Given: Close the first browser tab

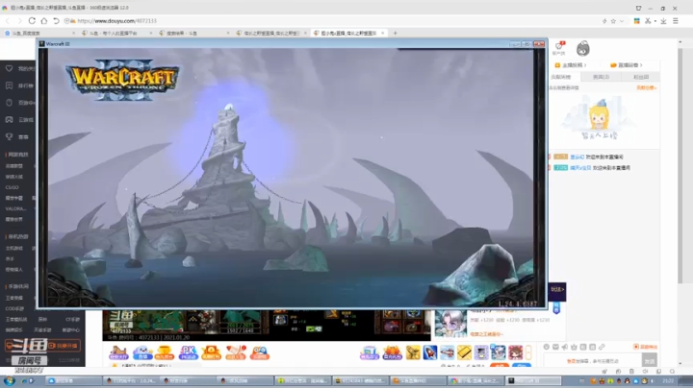Looking at the screenshot, I should point(73,33).
